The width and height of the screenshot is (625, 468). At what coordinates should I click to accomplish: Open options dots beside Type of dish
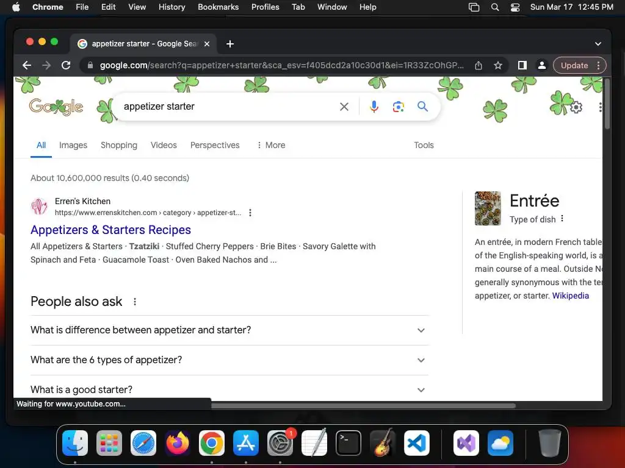point(562,219)
